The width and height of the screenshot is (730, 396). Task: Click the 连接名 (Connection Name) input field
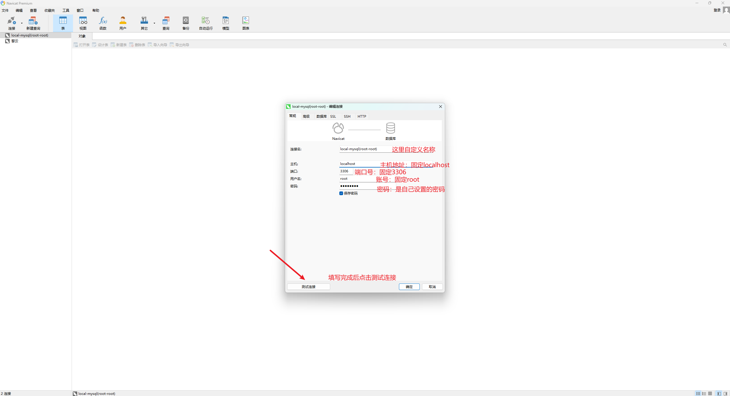click(386, 149)
